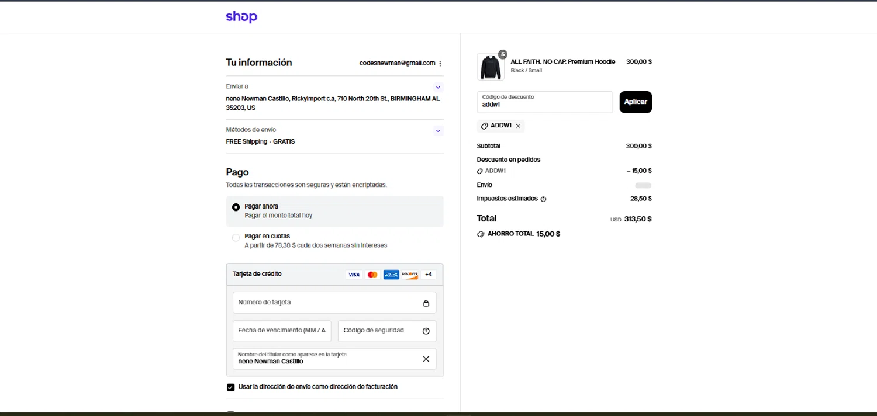Viewport: 877px width, 416px height.
Task: Open the account options menu beside the email
Action: point(440,63)
